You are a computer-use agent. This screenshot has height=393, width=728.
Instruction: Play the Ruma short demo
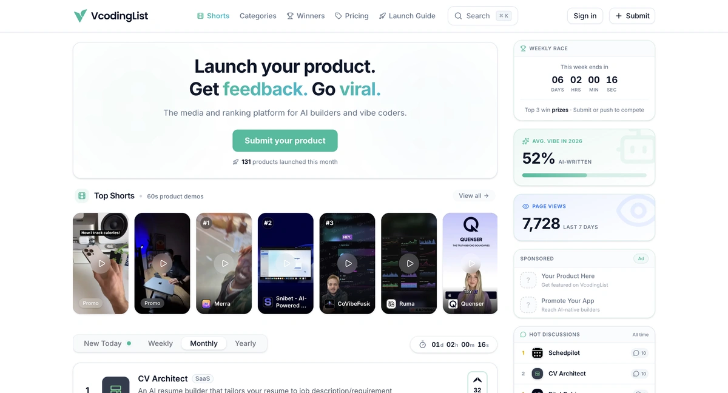[409, 263]
